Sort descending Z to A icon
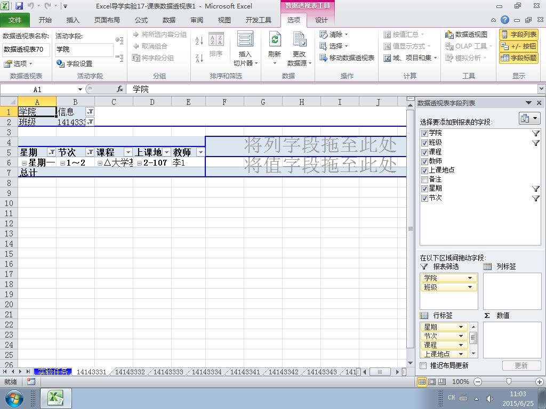The width and height of the screenshot is (546, 409). [x=199, y=58]
